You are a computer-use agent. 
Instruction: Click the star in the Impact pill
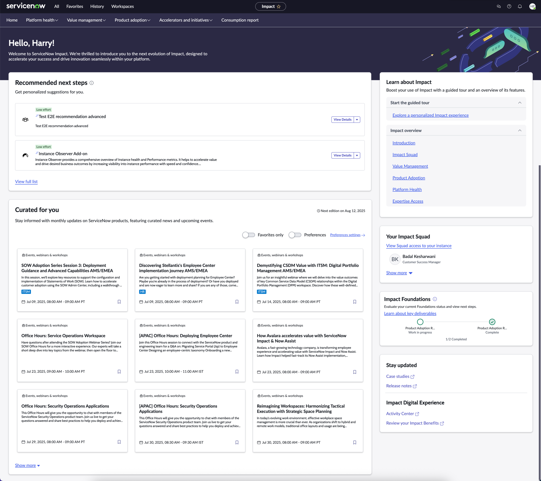click(279, 6)
